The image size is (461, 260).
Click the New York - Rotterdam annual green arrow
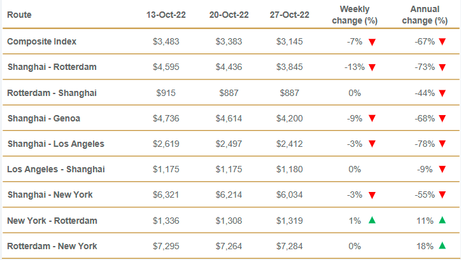click(x=442, y=220)
